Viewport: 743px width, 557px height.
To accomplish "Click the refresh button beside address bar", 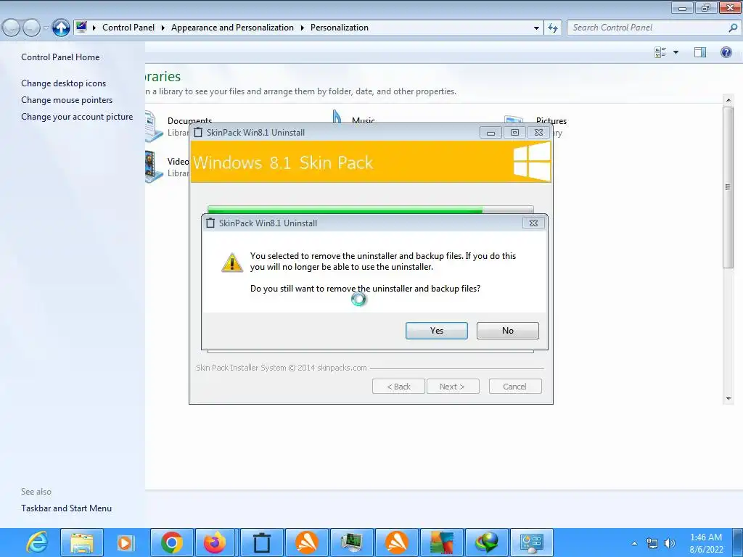I will tap(552, 28).
